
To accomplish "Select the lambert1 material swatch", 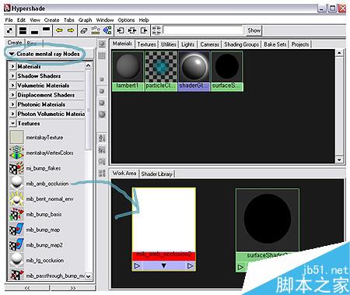I will click(x=128, y=71).
